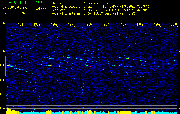180x114 pixels.
Task: Click the red meteor echo near 1957
Action: 126,58
